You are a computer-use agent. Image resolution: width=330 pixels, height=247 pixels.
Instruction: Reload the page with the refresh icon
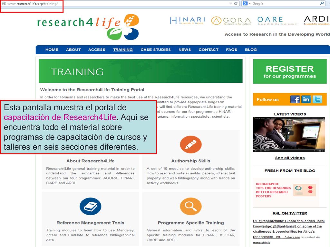tap(236, 3)
